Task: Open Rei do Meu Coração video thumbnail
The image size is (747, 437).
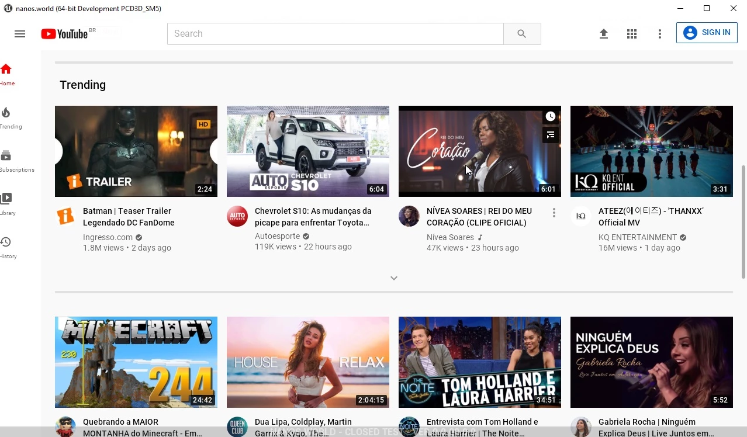Action: click(480, 151)
